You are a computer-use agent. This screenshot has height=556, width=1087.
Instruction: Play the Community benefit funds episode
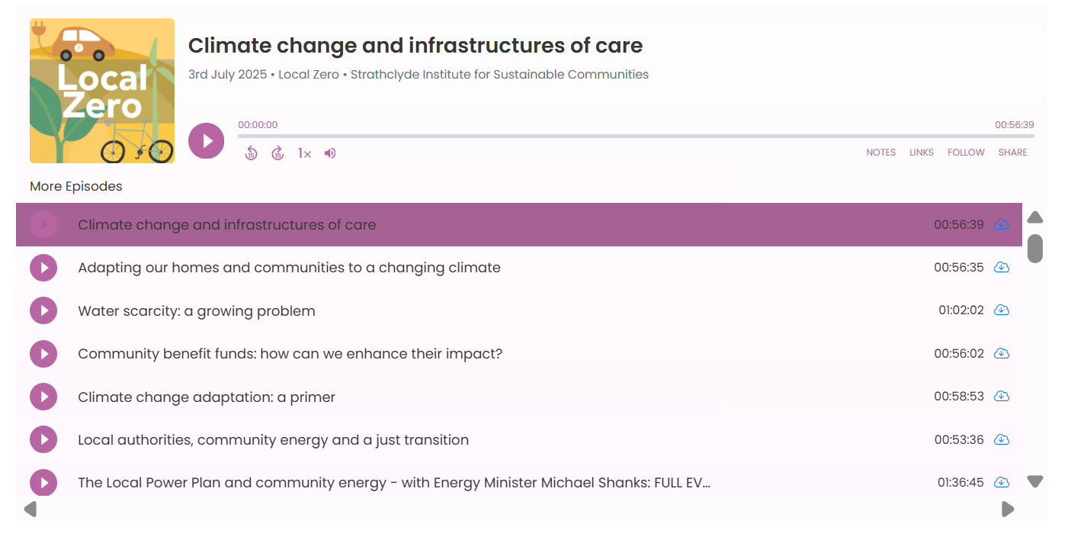[44, 354]
